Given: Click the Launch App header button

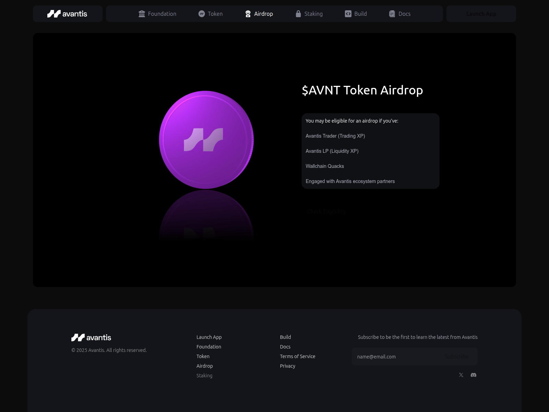Looking at the screenshot, I should [x=481, y=14].
